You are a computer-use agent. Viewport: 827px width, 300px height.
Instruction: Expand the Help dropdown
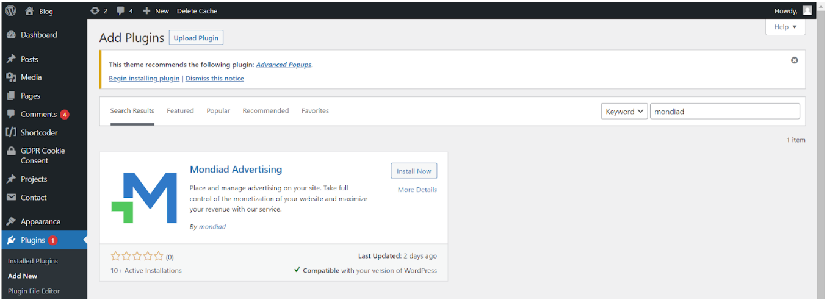tap(785, 27)
